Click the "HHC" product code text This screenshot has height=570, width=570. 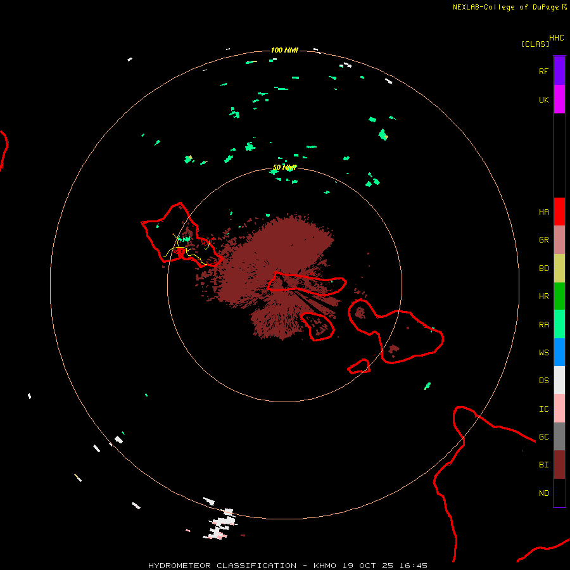[x=556, y=38]
